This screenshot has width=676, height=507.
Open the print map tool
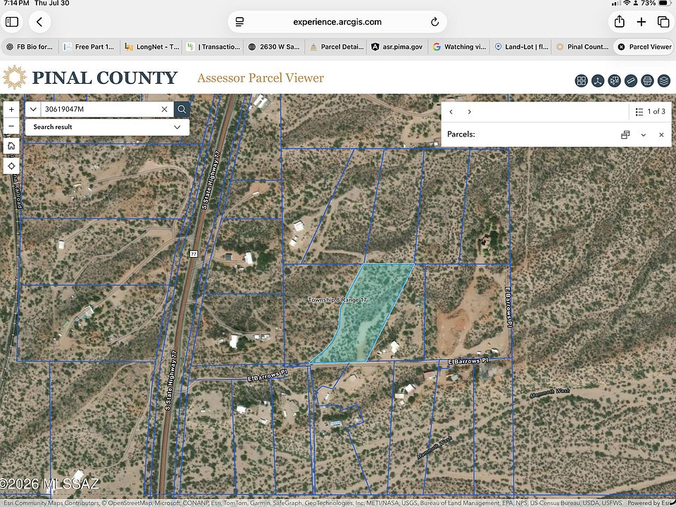click(647, 80)
